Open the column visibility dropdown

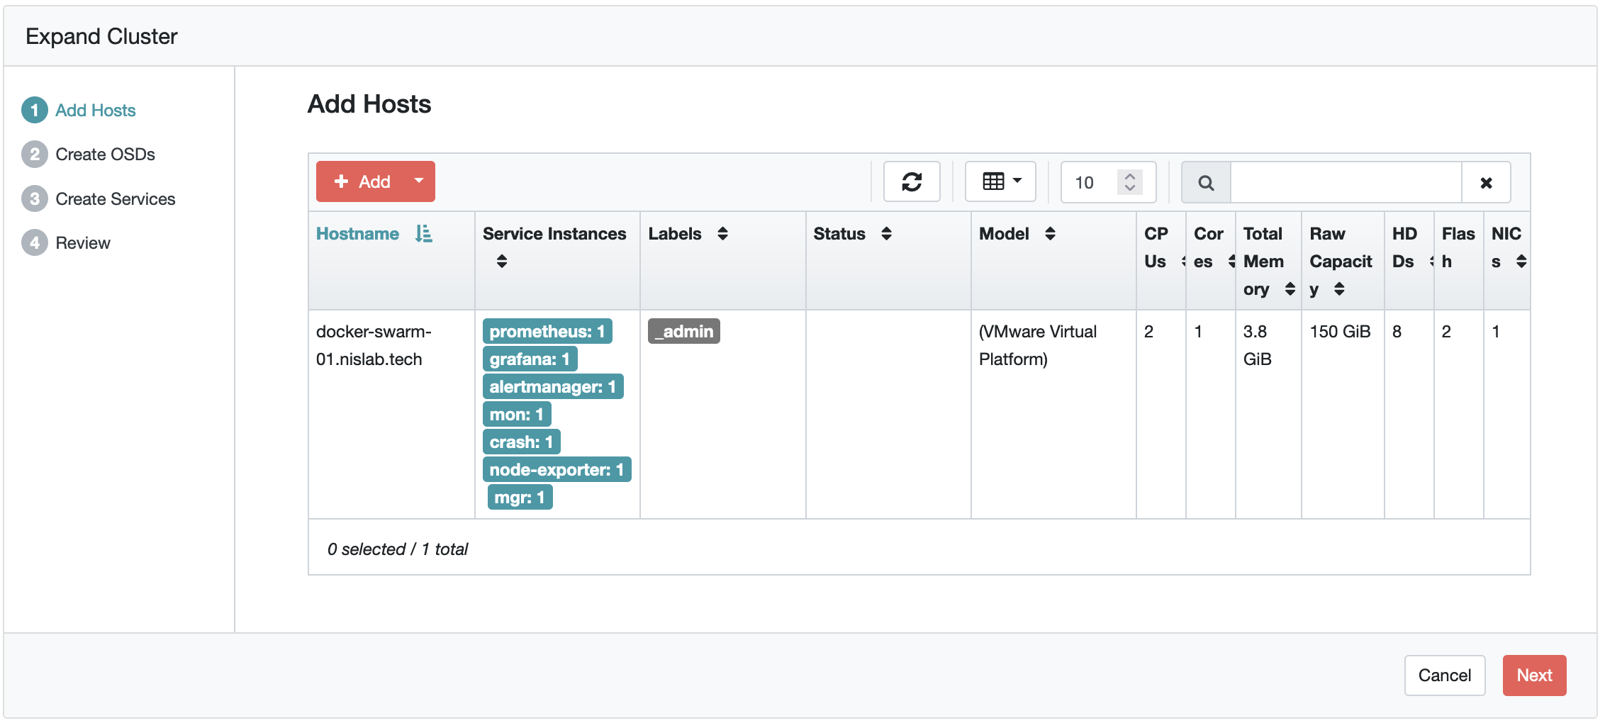tap(1000, 182)
